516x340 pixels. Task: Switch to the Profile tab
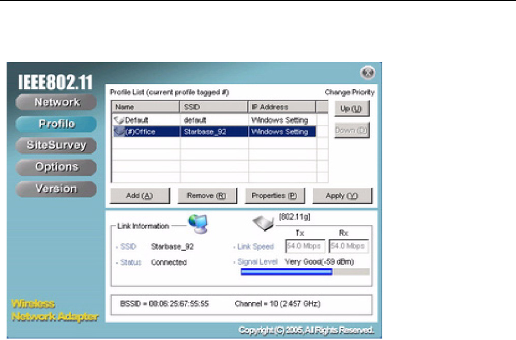click(x=56, y=124)
